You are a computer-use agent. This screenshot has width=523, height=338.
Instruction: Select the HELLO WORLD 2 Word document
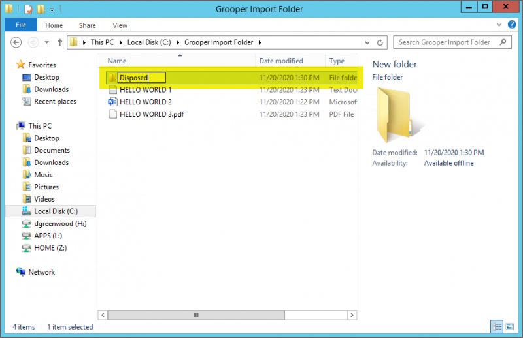click(146, 102)
